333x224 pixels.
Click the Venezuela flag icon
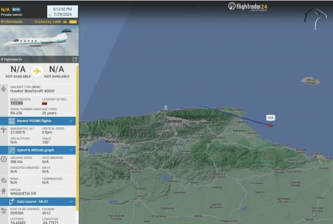pos(45,103)
